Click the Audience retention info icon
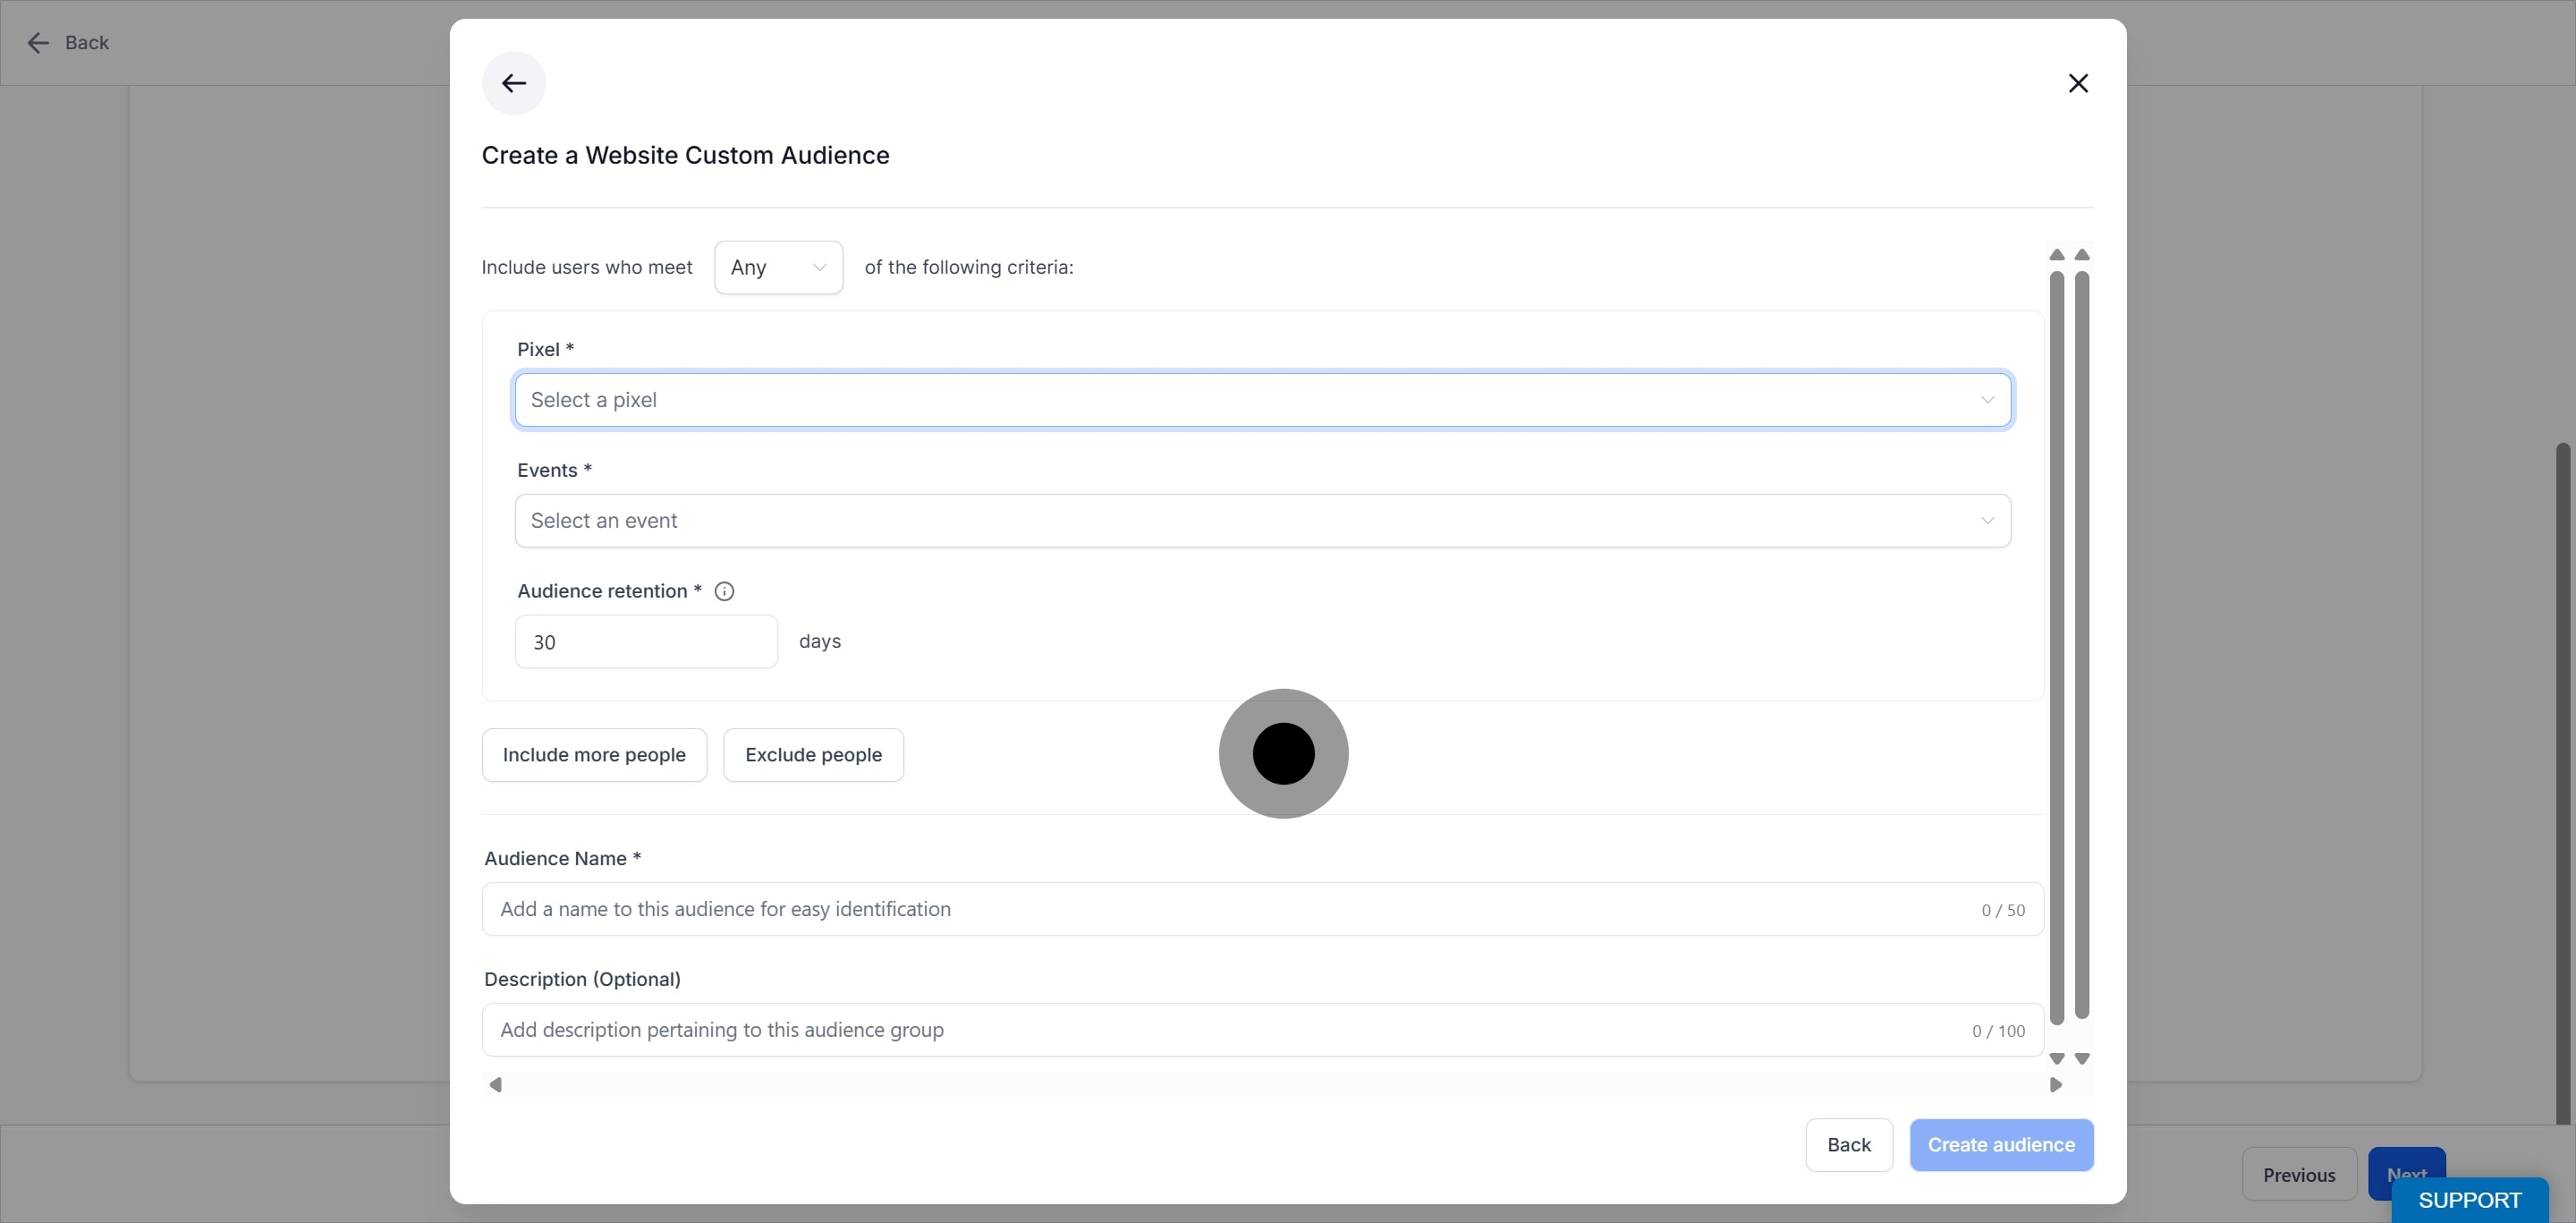The height and width of the screenshot is (1223, 2576). 724,591
